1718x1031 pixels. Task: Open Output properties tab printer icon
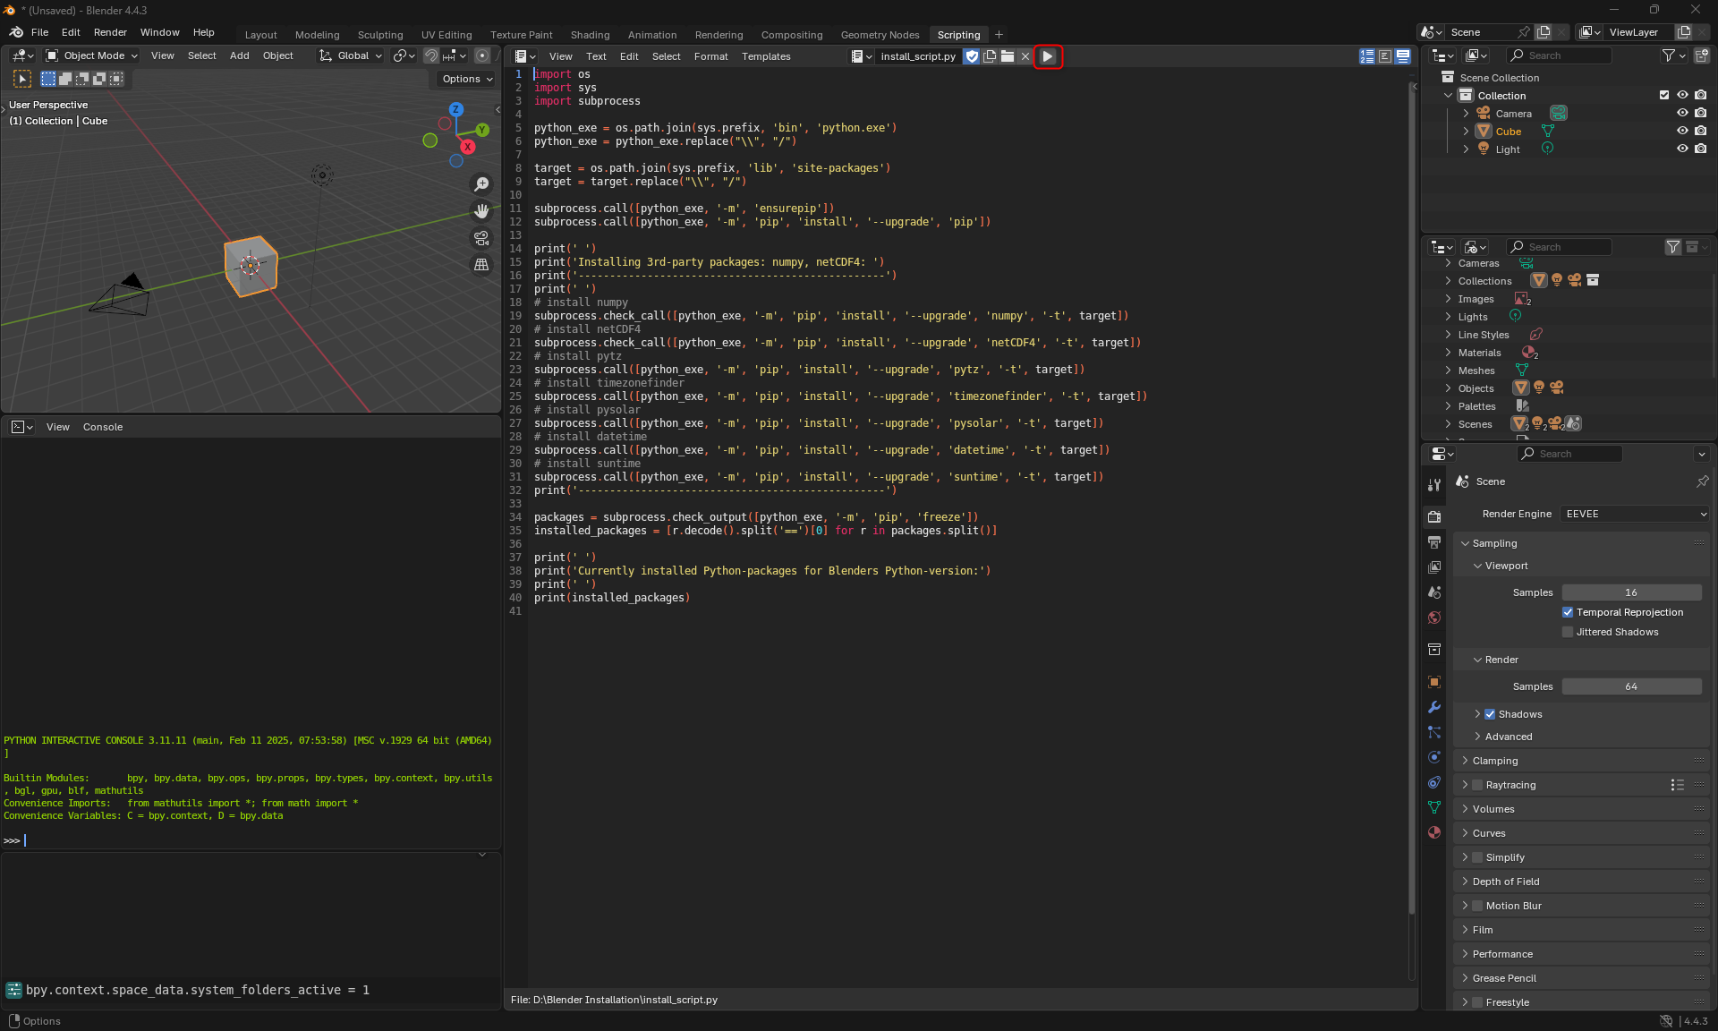(x=1434, y=542)
